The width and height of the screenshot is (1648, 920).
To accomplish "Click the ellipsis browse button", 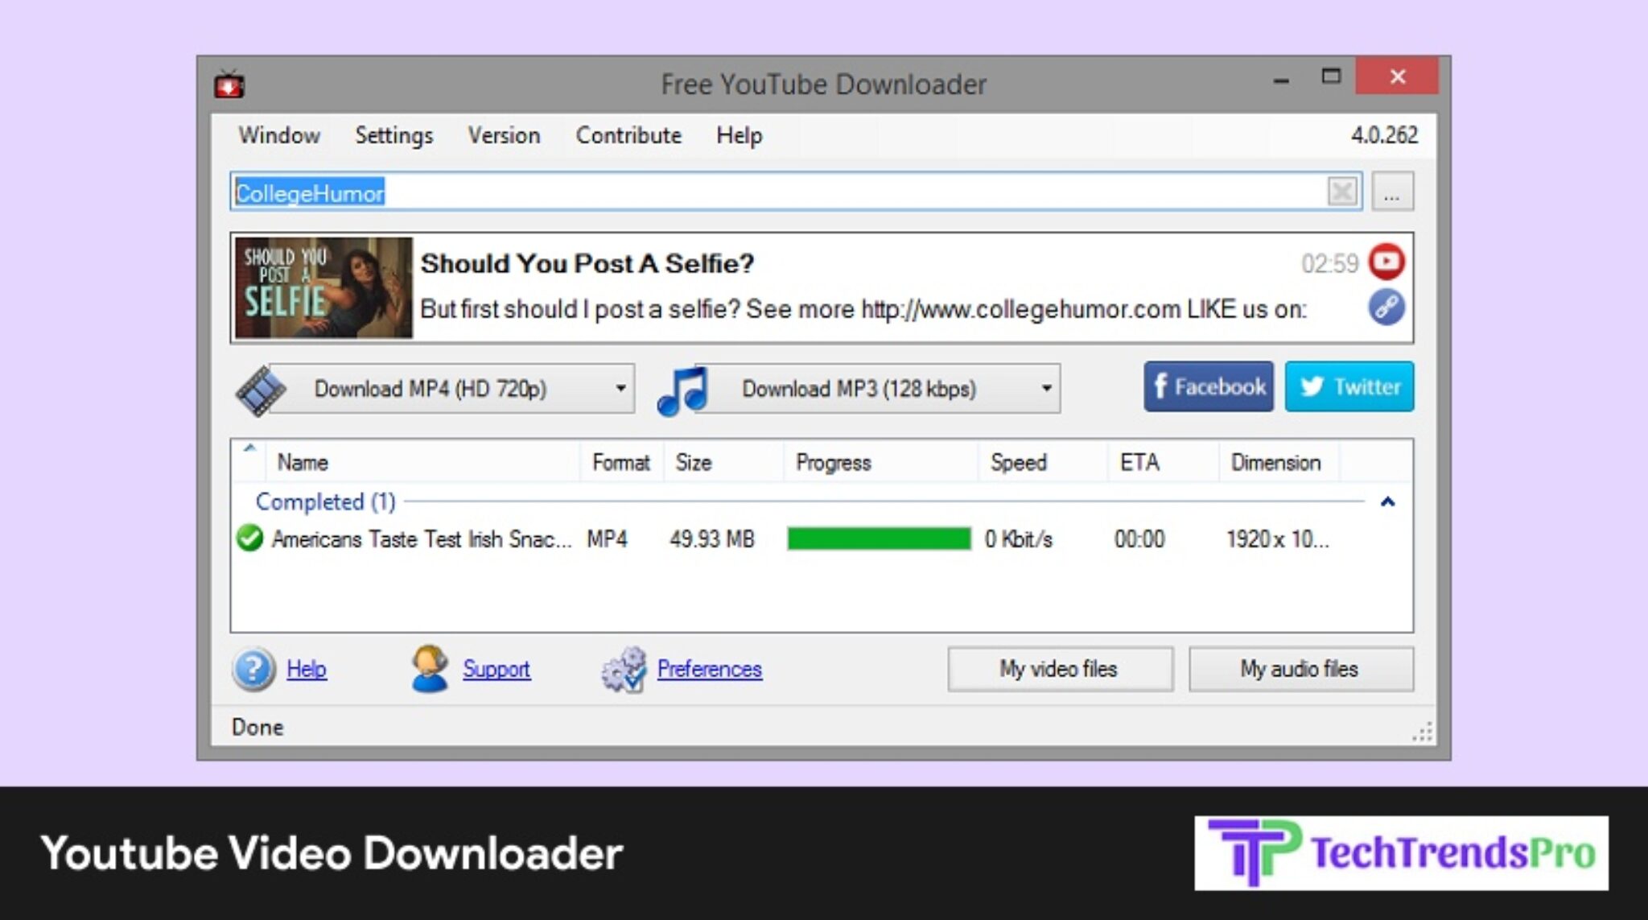I will [x=1392, y=192].
